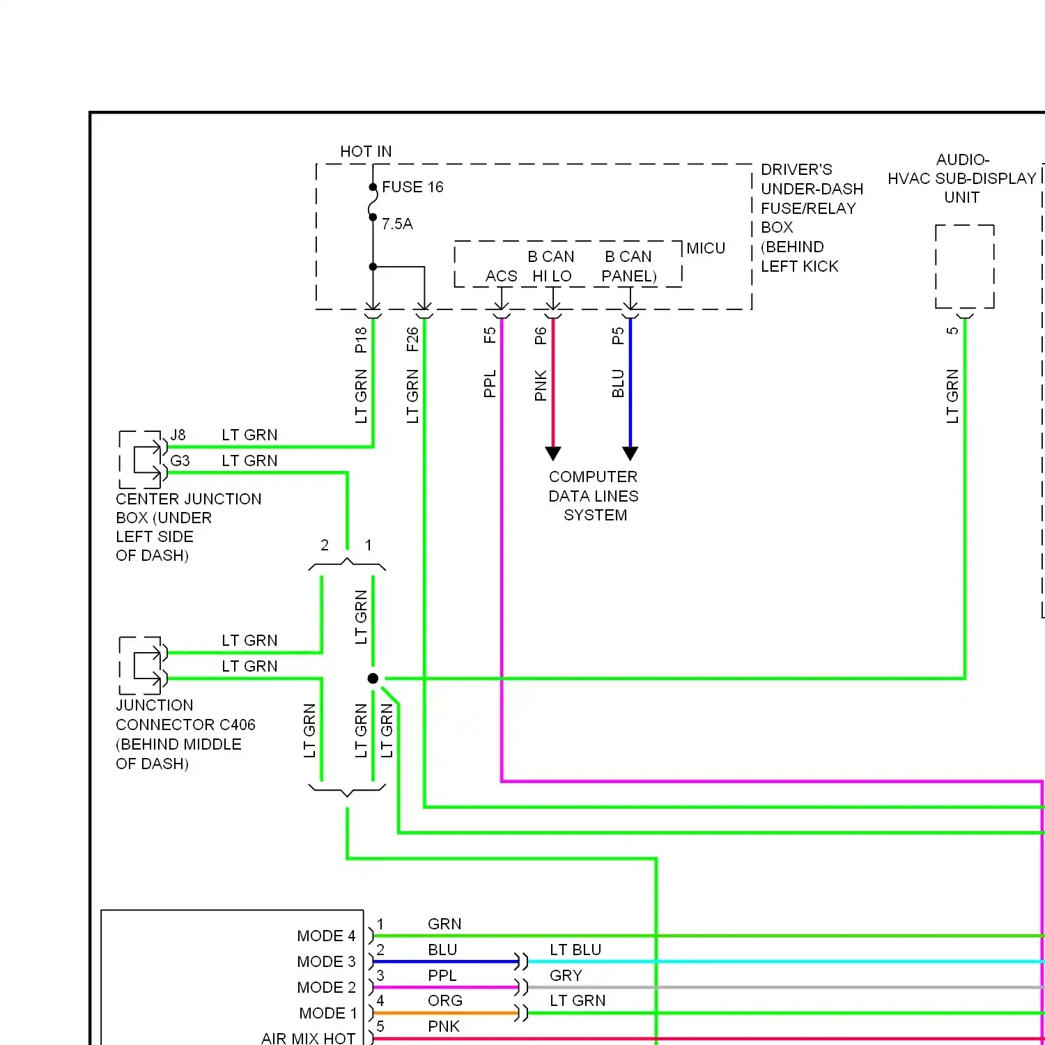Click the COMPUTER DATA LINES SYSTEM text
Screen dimensions: 1045x1045
tap(594, 496)
